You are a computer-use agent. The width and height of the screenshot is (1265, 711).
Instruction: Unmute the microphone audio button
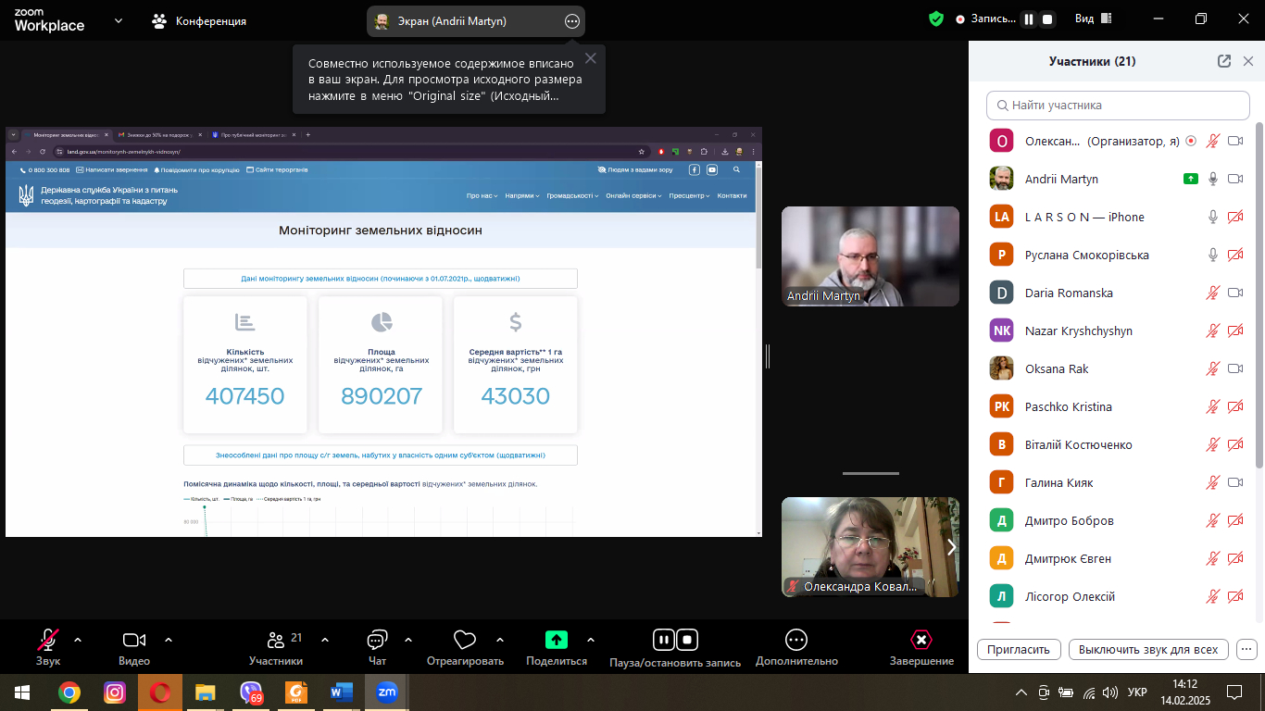(x=48, y=640)
